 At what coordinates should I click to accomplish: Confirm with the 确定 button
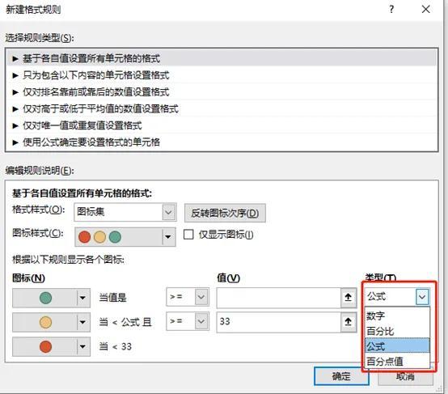click(x=341, y=376)
